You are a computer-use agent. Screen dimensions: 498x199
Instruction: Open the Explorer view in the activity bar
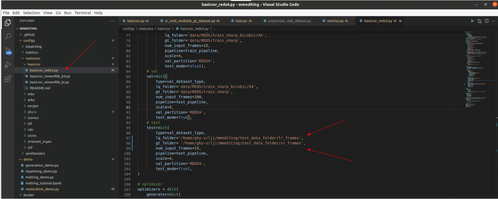point(7,22)
